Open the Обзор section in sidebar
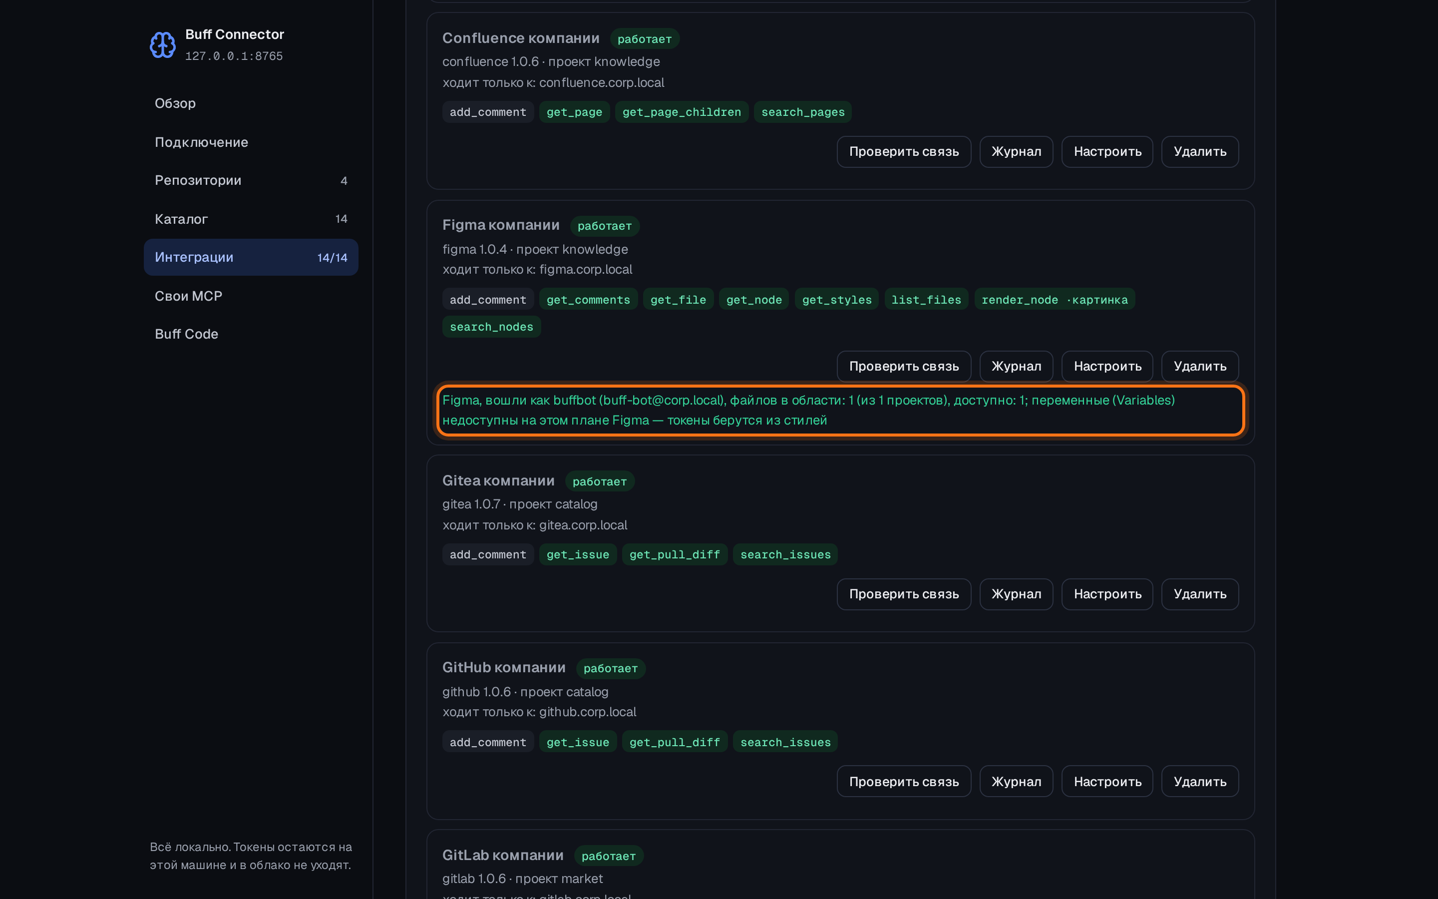1438x899 pixels. [x=251, y=103]
